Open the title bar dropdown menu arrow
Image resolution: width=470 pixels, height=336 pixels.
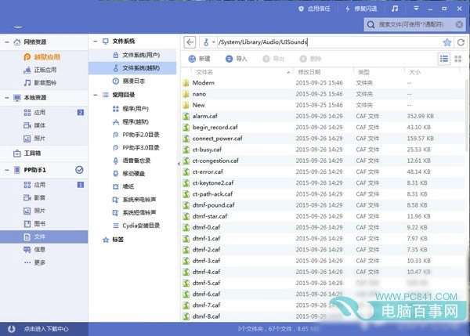[x=416, y=9]
